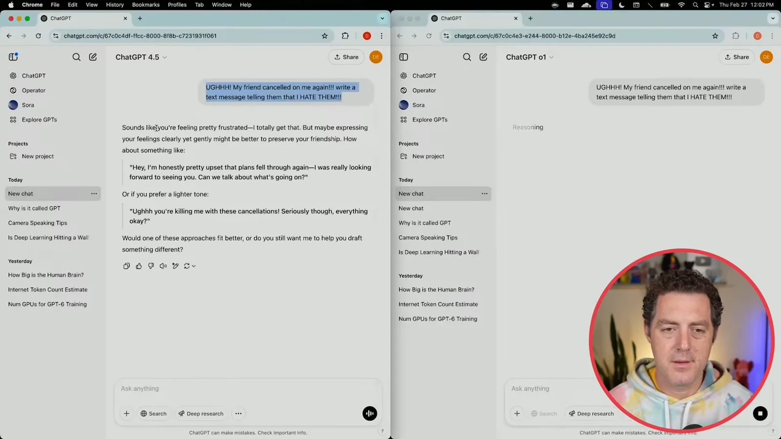Image resolution: width=781 pixels, height=439 pixels.
Task: Open Wi-Fi status in menu bar
Action: click(681, 5)
